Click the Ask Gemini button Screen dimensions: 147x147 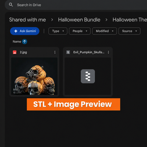25,31
